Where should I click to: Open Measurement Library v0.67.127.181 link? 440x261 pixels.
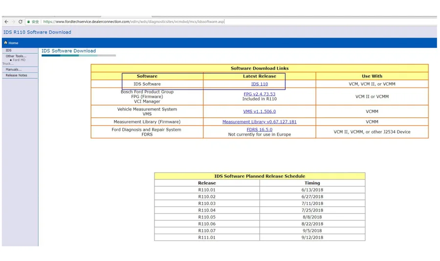pyautogui.click(x=259, y=122)
